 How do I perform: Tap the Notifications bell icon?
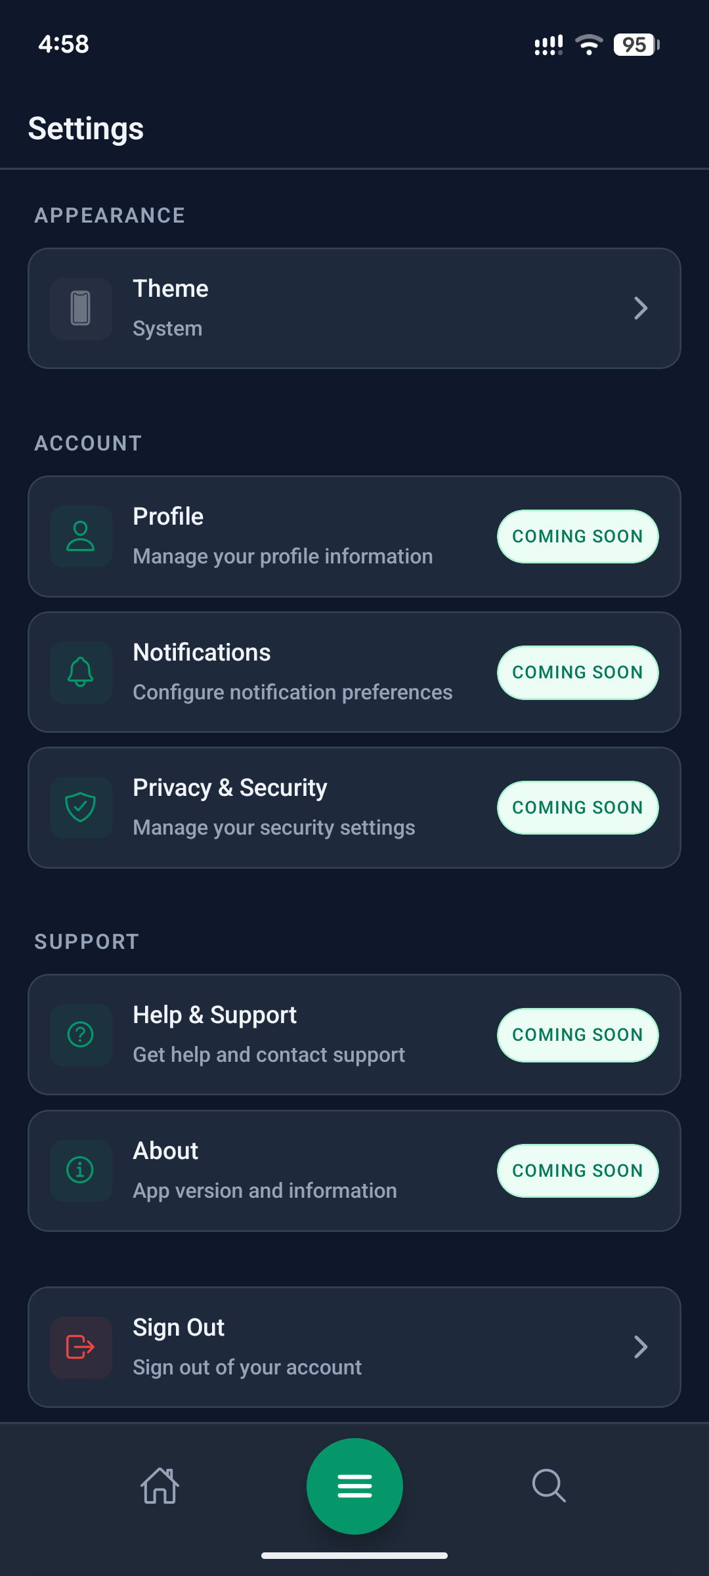(x=81, y=672)
